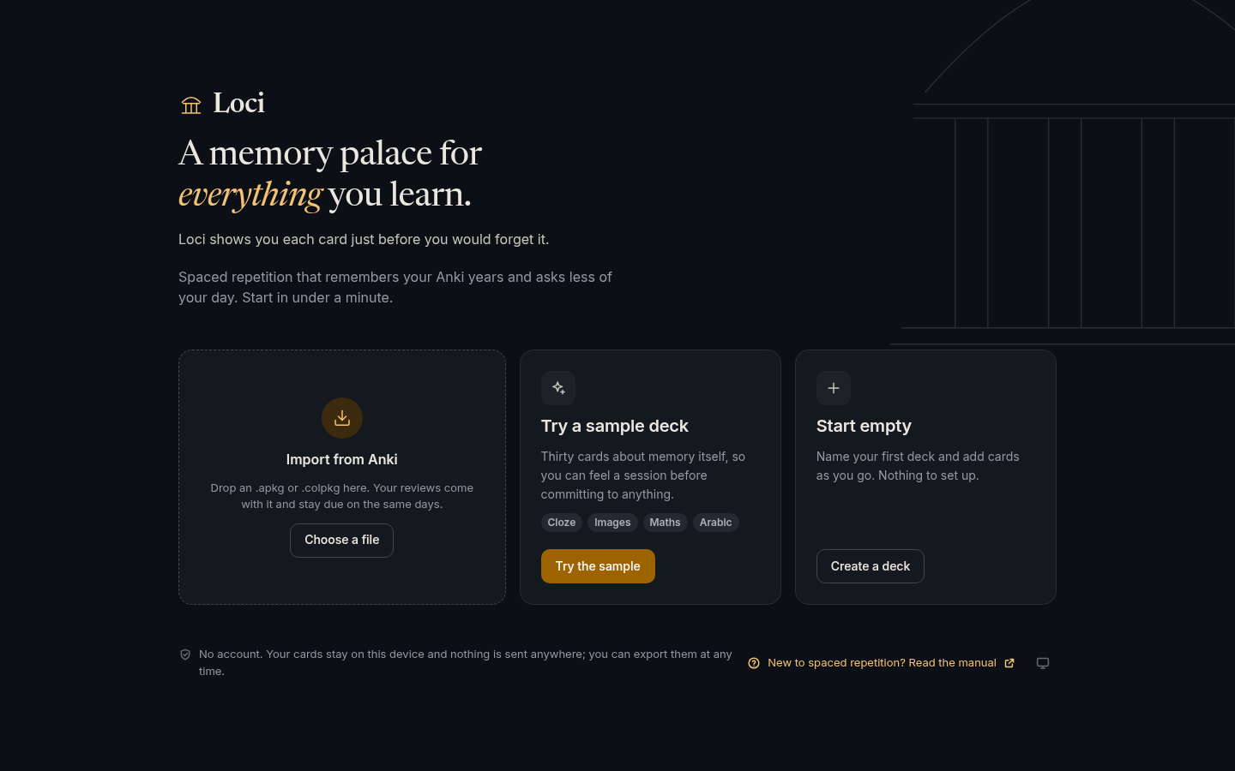Click the sparkle sample deck icon
The image size is (1235, 771).
click(x=558, y=388)
